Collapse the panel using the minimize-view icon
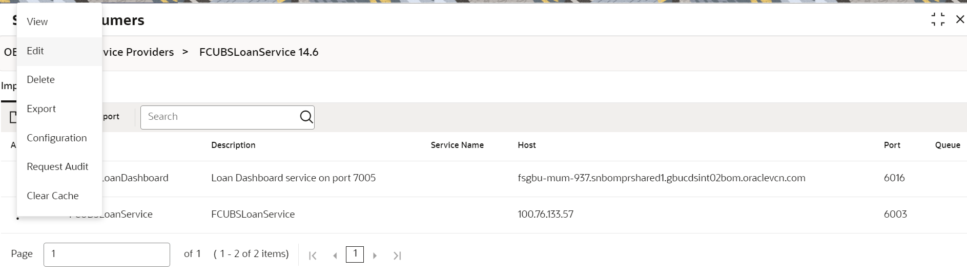This screenshot has width=967, height=277. [938, 19]
